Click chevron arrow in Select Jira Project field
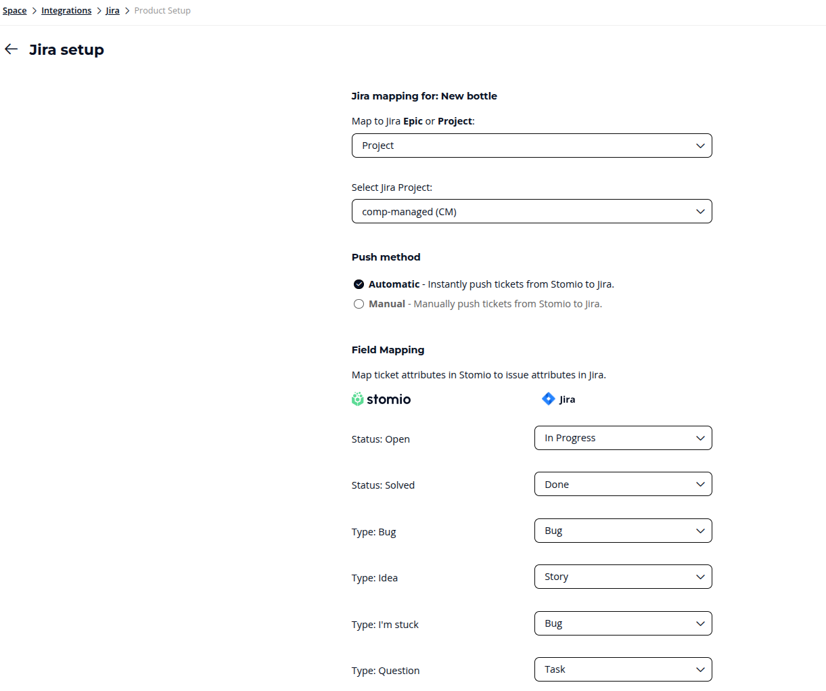The image size is (826, 691). 700,212
